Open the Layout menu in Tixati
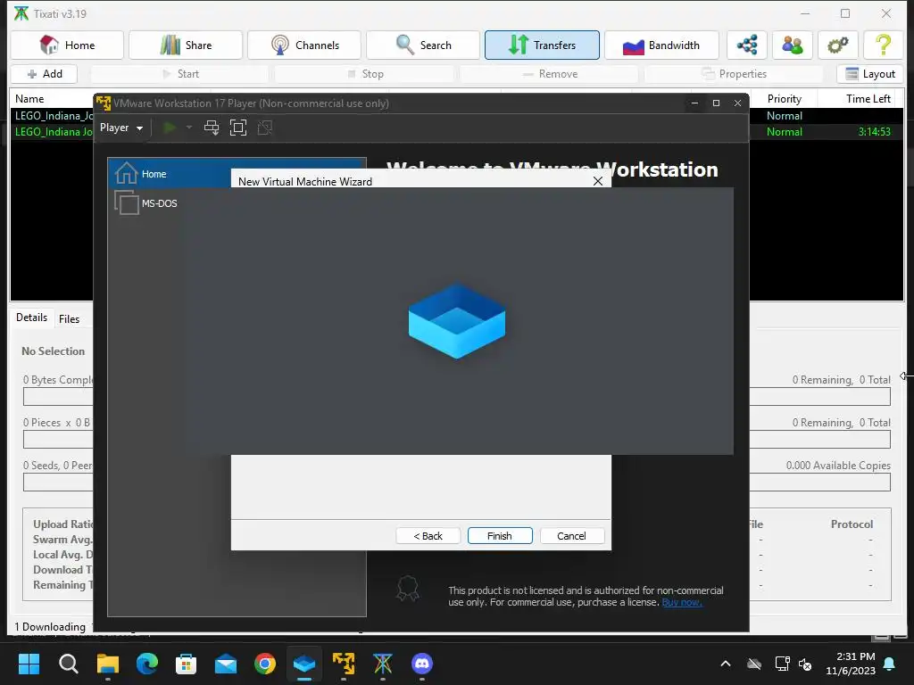Screen dimensions: 914x685 pyautogui.click(x=869, y=74)
